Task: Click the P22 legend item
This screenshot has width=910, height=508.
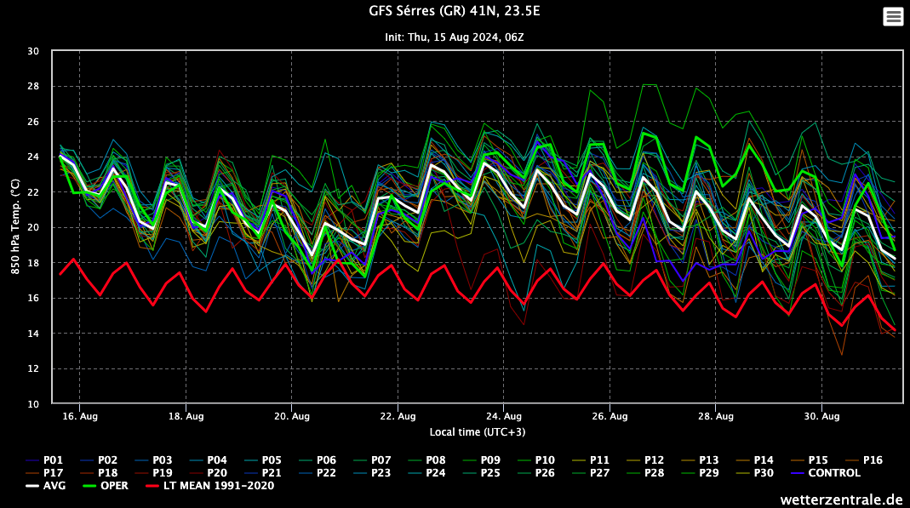Action: pyautogui.click(x=318, y=472)
